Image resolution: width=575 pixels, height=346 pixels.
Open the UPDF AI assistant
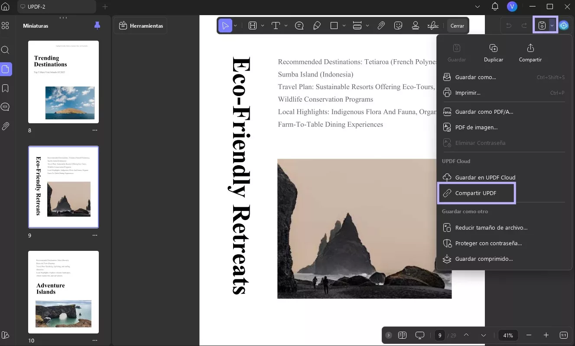[564, 26]
